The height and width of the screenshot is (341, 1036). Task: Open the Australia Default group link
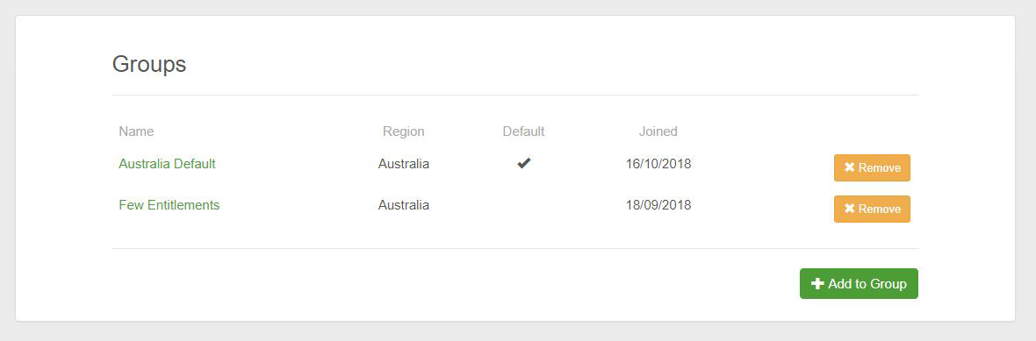coord(167,164)
